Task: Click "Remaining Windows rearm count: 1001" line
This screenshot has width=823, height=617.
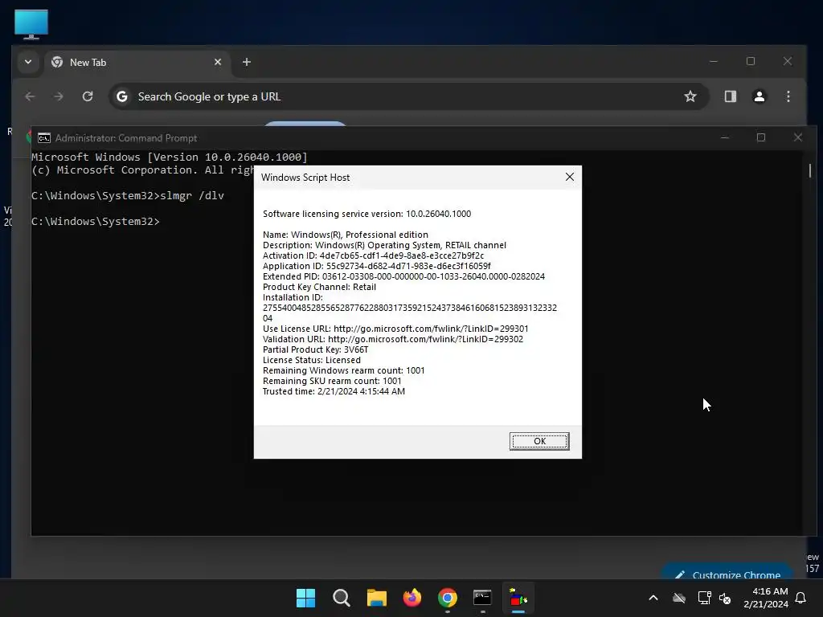Action: tap(344, 370)
